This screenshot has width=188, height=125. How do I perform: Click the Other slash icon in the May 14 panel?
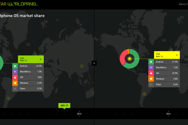pos(151,84)
